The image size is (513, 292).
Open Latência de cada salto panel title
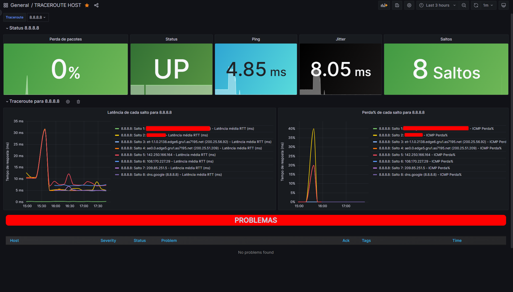click(x=139, y=112)
